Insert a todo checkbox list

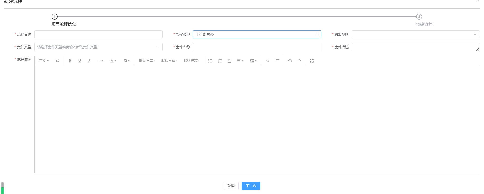[x=229, y=61]
